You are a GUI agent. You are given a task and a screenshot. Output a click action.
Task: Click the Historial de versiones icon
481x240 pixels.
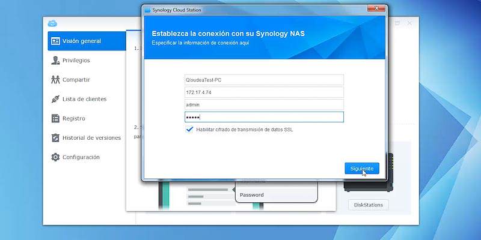[55, 138]
